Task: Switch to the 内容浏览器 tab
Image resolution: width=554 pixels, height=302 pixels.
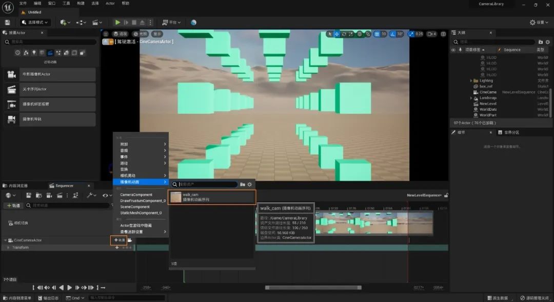Action: [18, 186]
